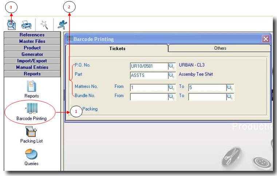Click the Bundle No. From input field
Image resolution: width=277 pixels, height=176 pixels.
[149, 97]
